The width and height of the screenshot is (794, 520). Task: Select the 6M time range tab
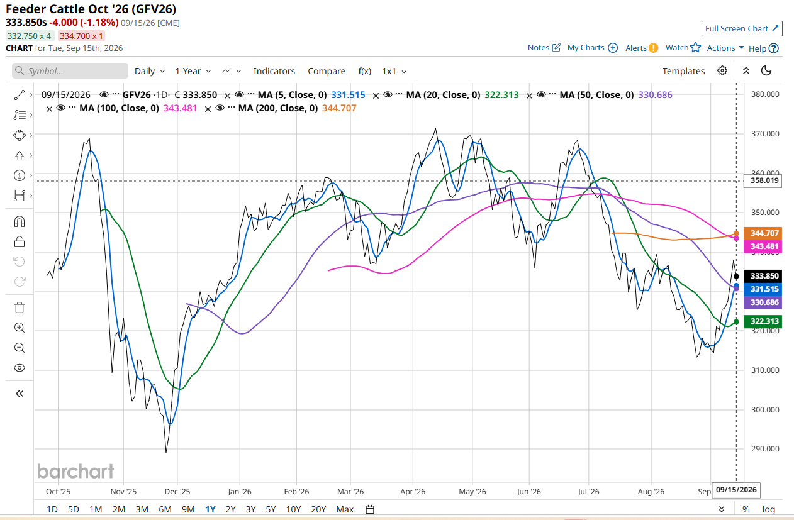tap(165, 509)
